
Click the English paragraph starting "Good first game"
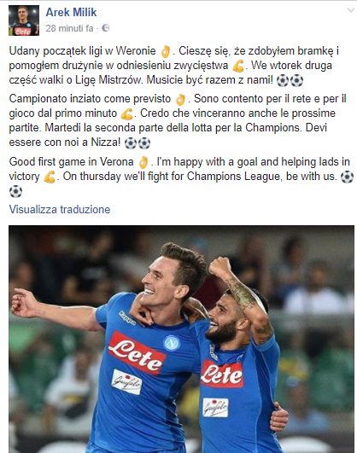pos(181,177)
